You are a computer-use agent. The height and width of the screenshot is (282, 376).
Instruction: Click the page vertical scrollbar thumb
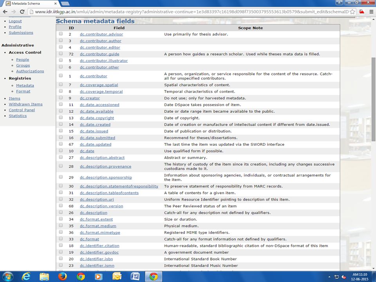(x=373, y=99)
